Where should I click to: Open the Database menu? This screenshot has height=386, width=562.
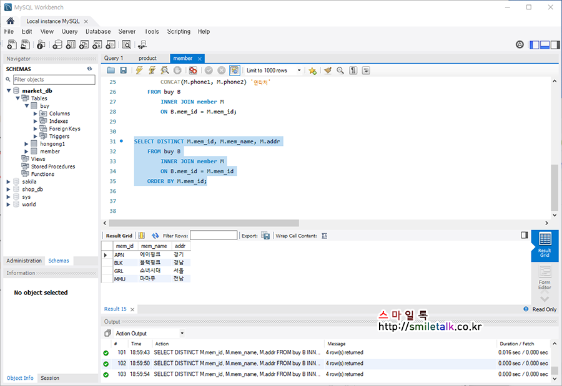[98, 32]
